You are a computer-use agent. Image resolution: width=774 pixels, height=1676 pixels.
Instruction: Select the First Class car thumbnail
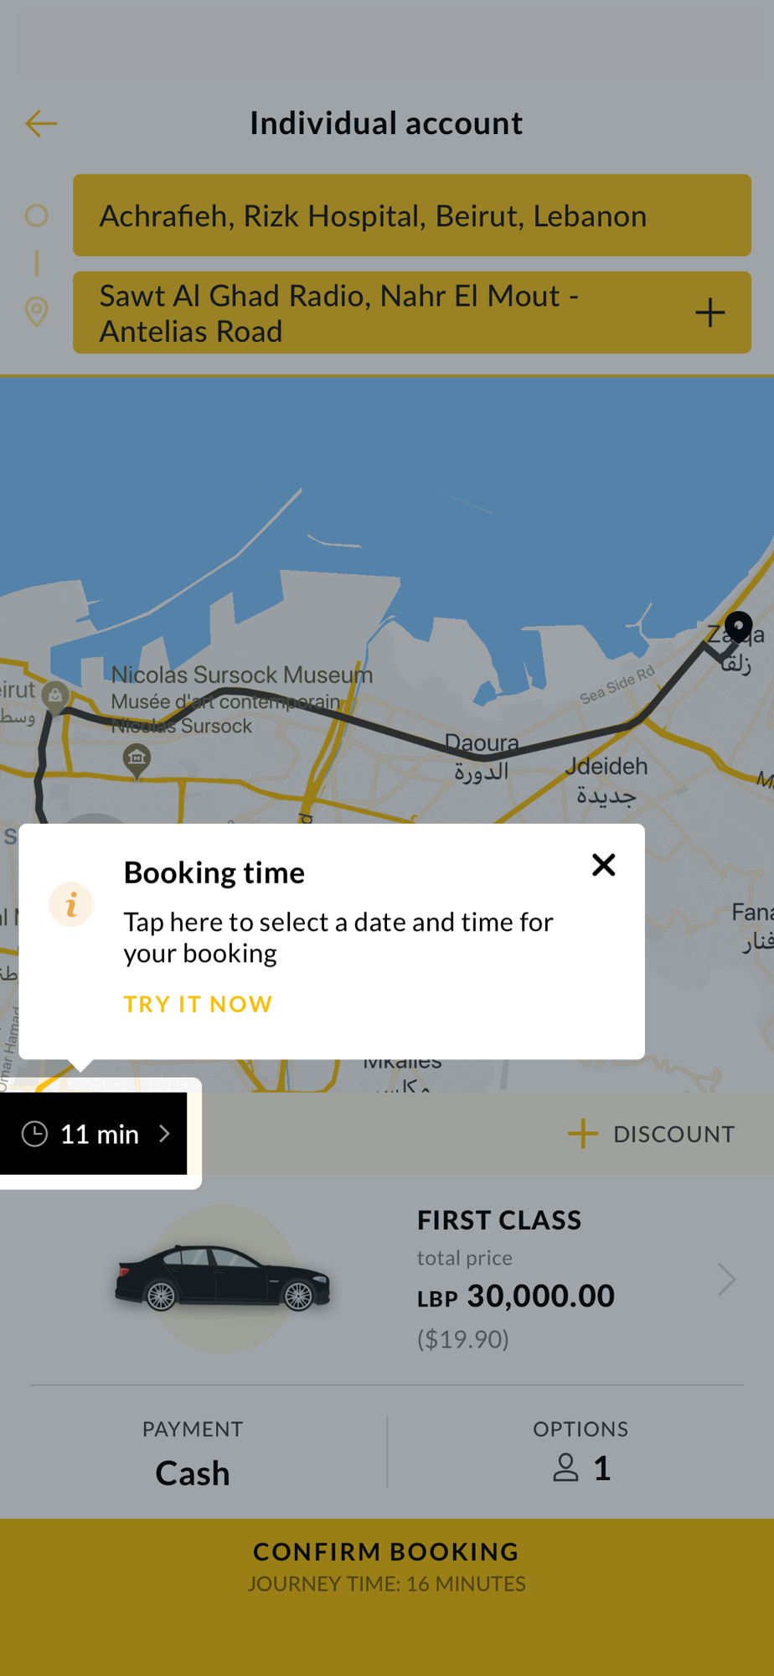pyautogui.click(x=223, y=1279)
